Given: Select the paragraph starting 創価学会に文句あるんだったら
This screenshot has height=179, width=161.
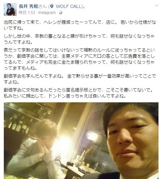Looking at the screenshot, I should [78, 93].
